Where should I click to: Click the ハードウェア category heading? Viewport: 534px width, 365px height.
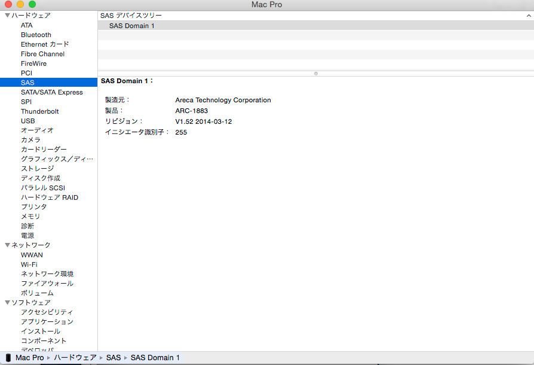click(31, 16)
